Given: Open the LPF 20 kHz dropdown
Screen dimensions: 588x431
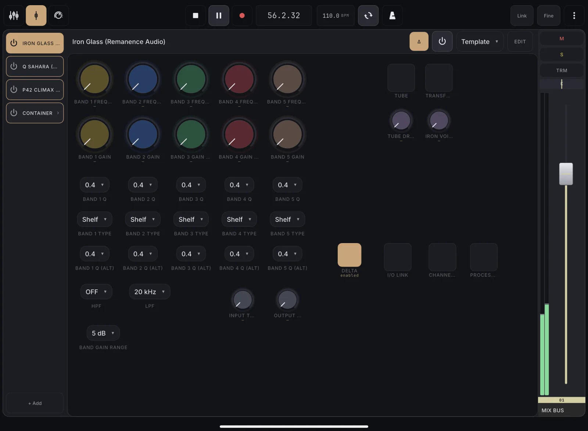Looking at the screenshot, I should coord(150,292).
